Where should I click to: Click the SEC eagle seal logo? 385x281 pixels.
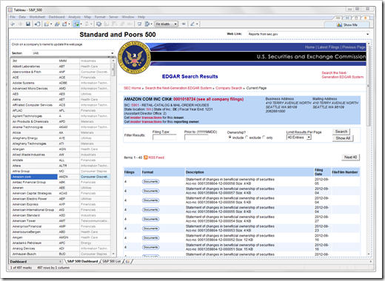point(134,58)
